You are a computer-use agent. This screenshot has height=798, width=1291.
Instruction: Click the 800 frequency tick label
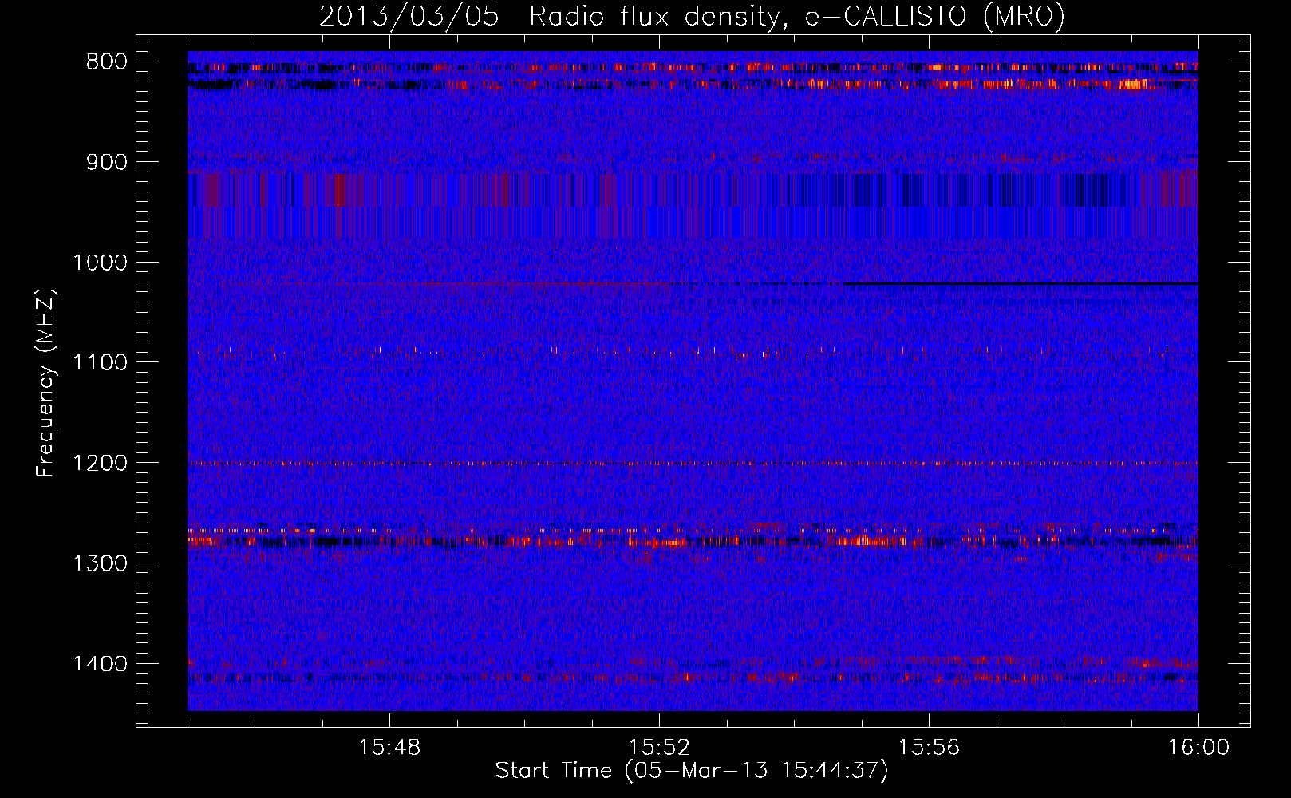[x=107, y=62]
